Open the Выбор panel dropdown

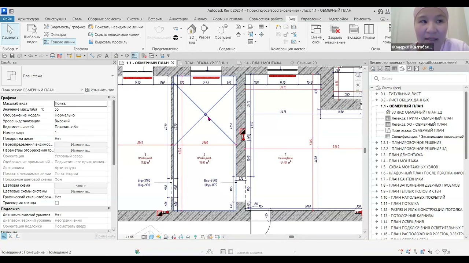10,49
